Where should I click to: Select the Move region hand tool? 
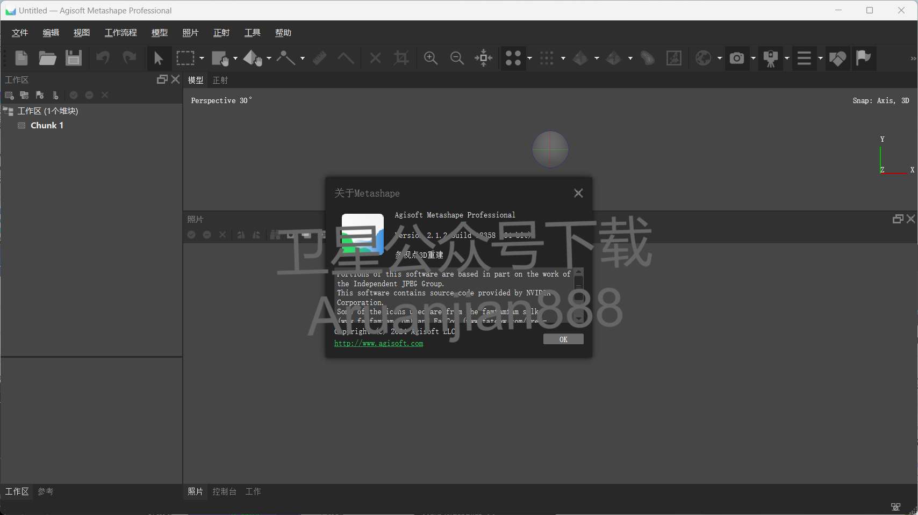(x=220, y=58)
